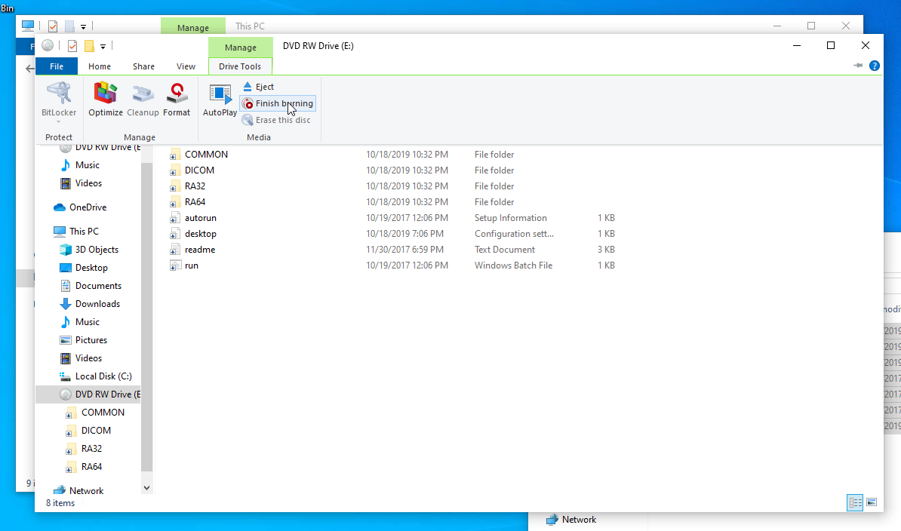Open the File menu tab
Image resolution: width=901 pixels, height=531 pixels.
tap(57, 66)
